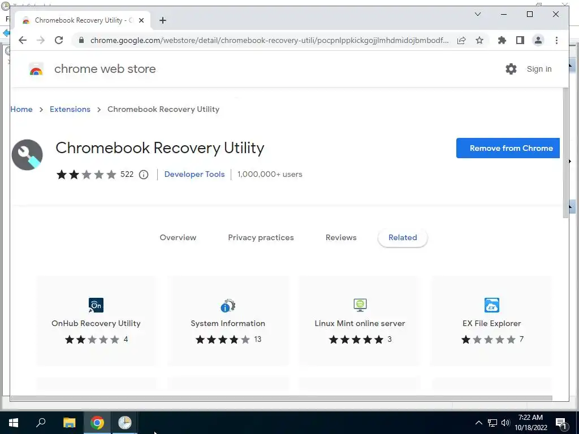Screen dimensions: 579x434
Task: Open the System Information extension title
Action: 228,323
